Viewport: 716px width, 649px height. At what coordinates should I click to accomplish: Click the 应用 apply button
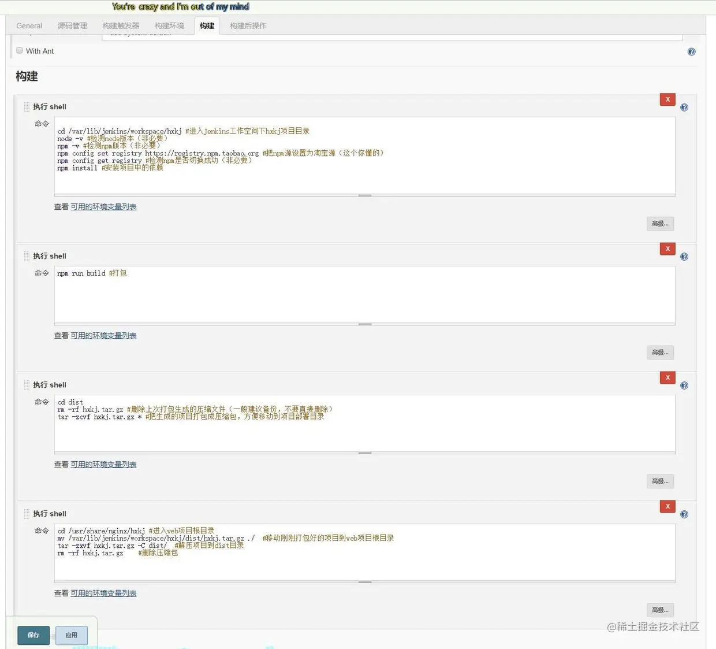tap(72, 635)
